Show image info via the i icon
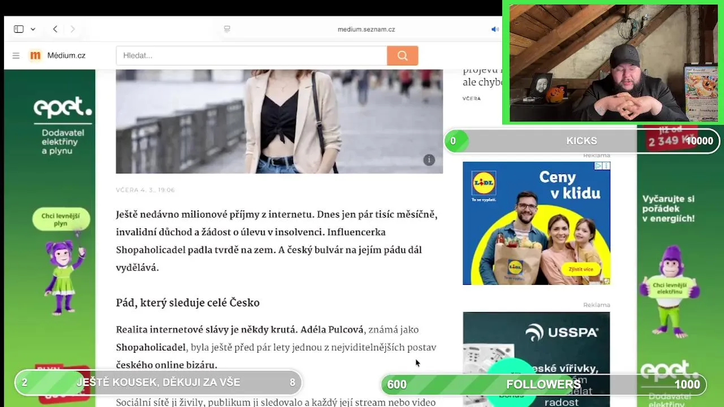The height and width of the screenshot is (407, 724). click(x=429, y=159)
